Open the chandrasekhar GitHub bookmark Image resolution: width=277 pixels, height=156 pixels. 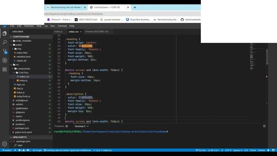(190, 19)
